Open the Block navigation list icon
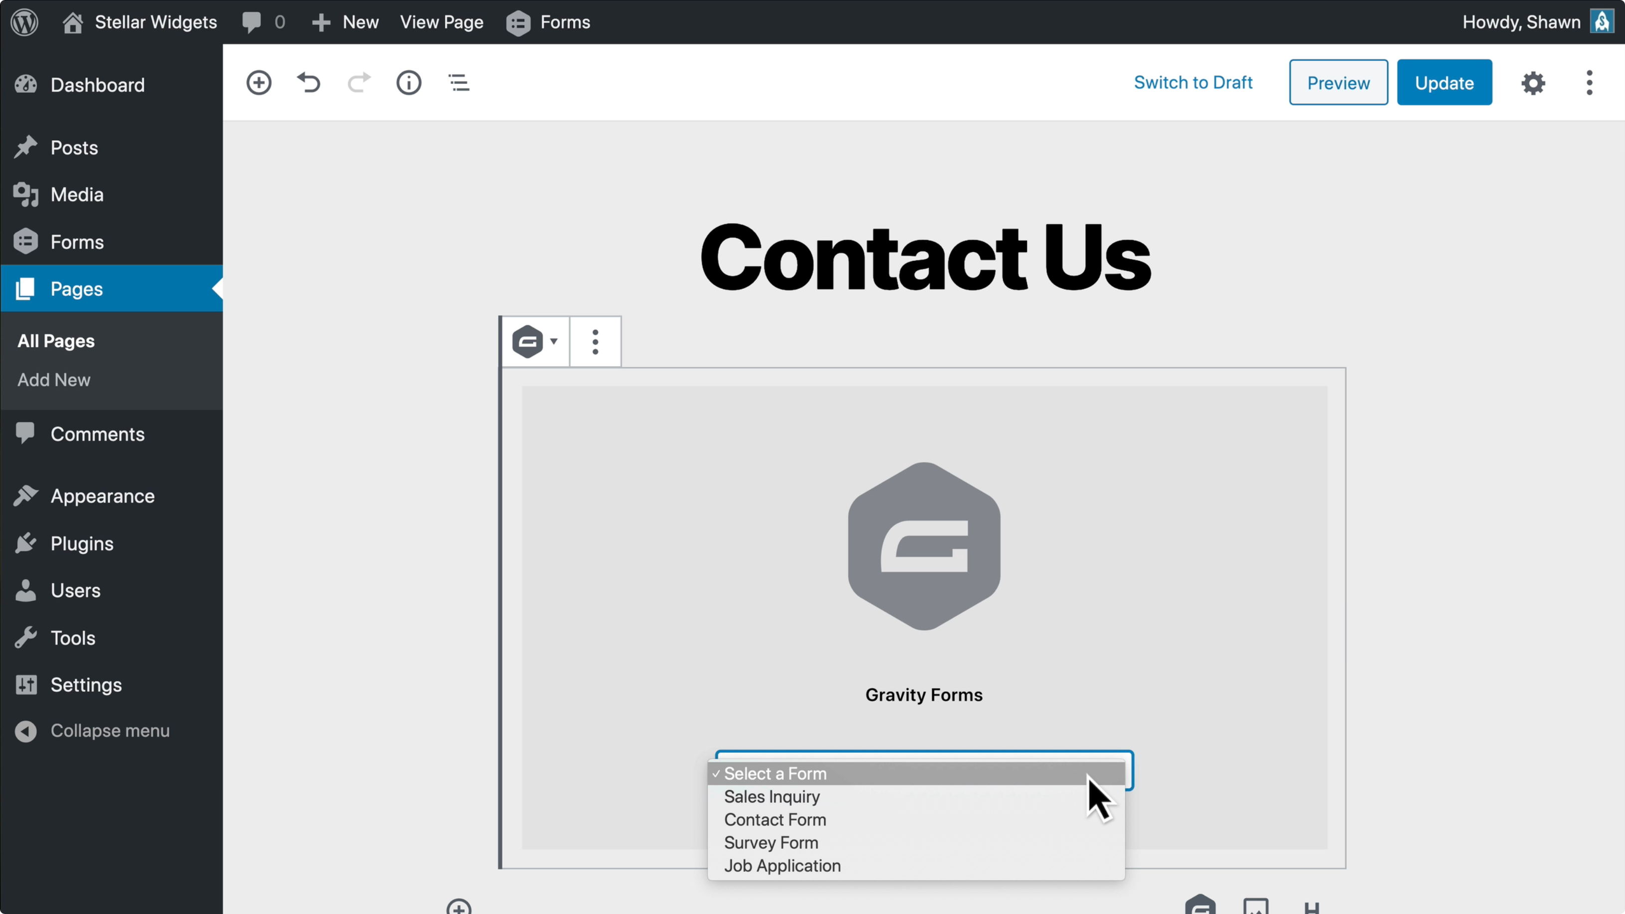The width and height of the screenshot is (1625, 914). (458, 83)
